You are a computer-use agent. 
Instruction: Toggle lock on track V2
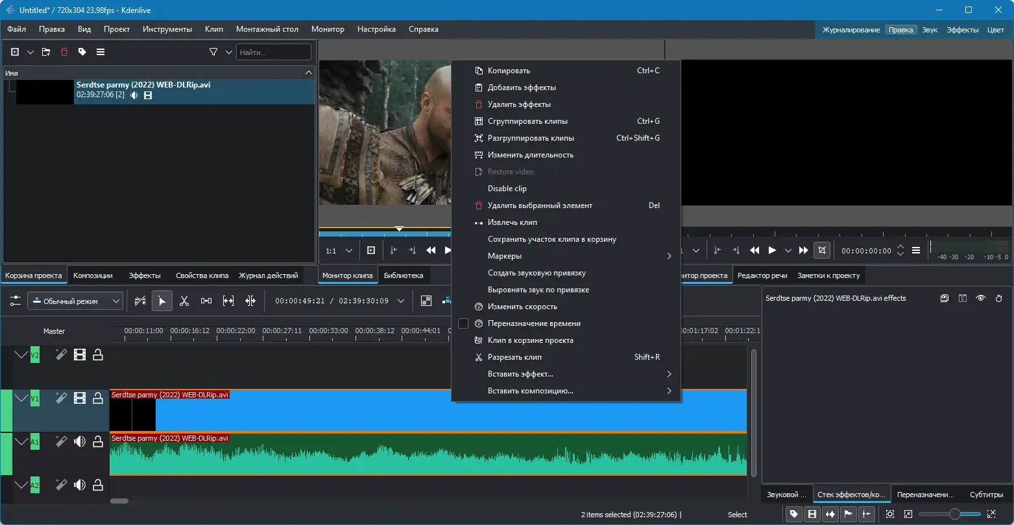click(x=98, y=355)
